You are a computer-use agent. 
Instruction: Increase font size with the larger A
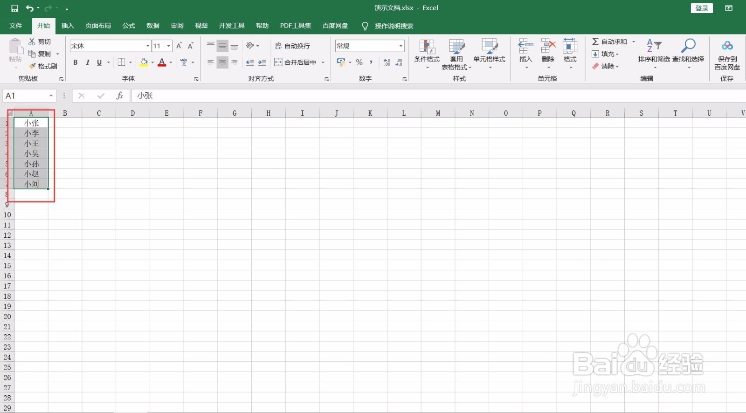coord(179,46)
